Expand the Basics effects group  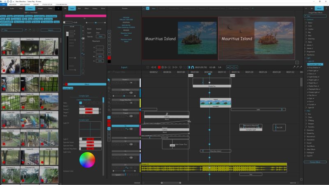tap(306, 23)
